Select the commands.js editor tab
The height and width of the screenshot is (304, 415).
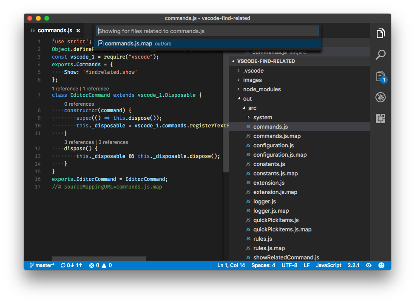tap(55, 31)
